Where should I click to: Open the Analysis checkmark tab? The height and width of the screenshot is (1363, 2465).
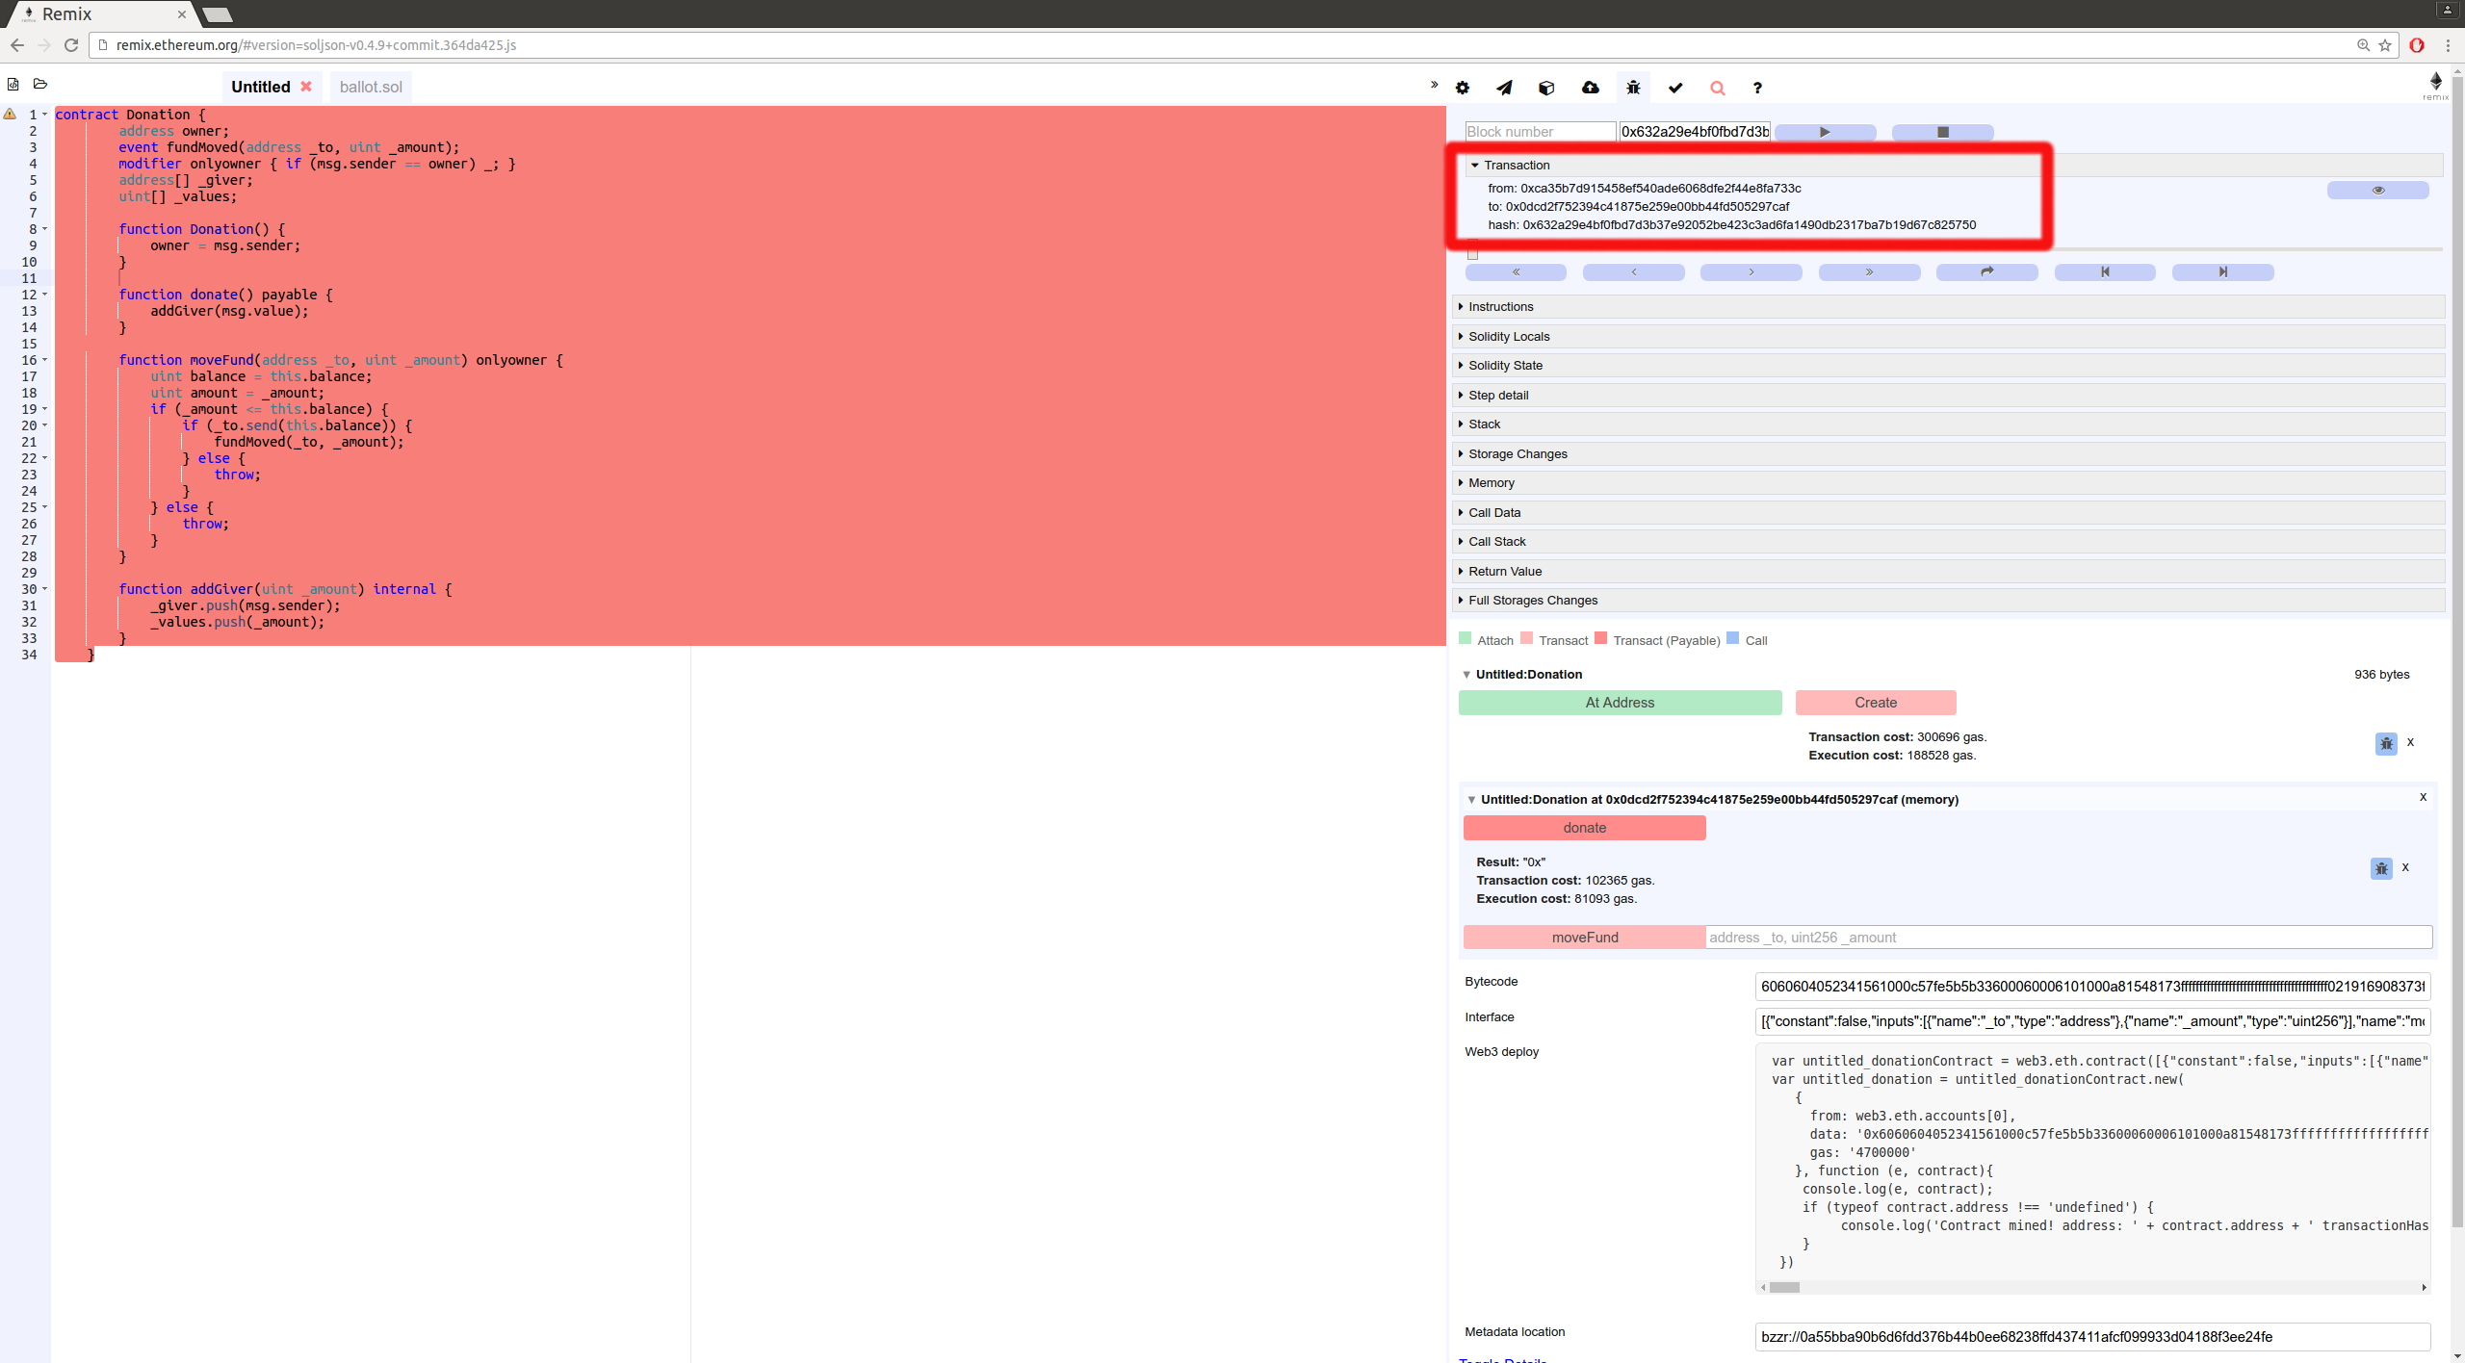pos(1675,88)
